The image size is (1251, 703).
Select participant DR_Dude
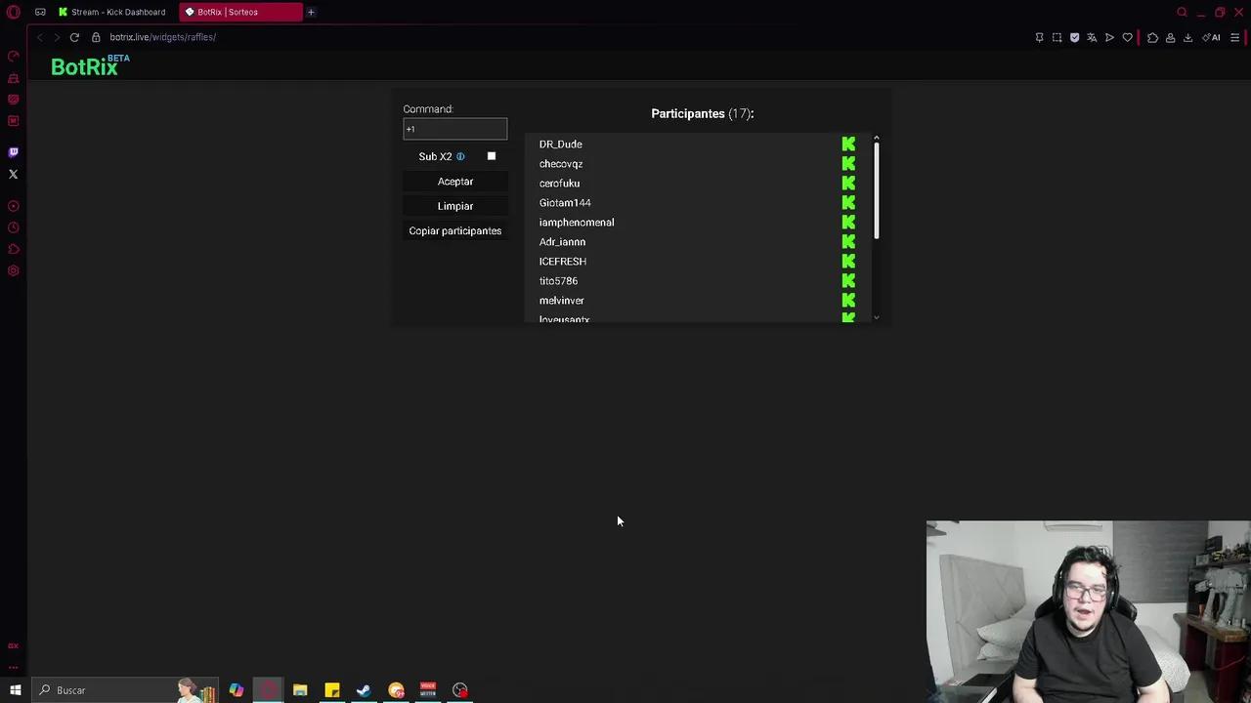561,144
